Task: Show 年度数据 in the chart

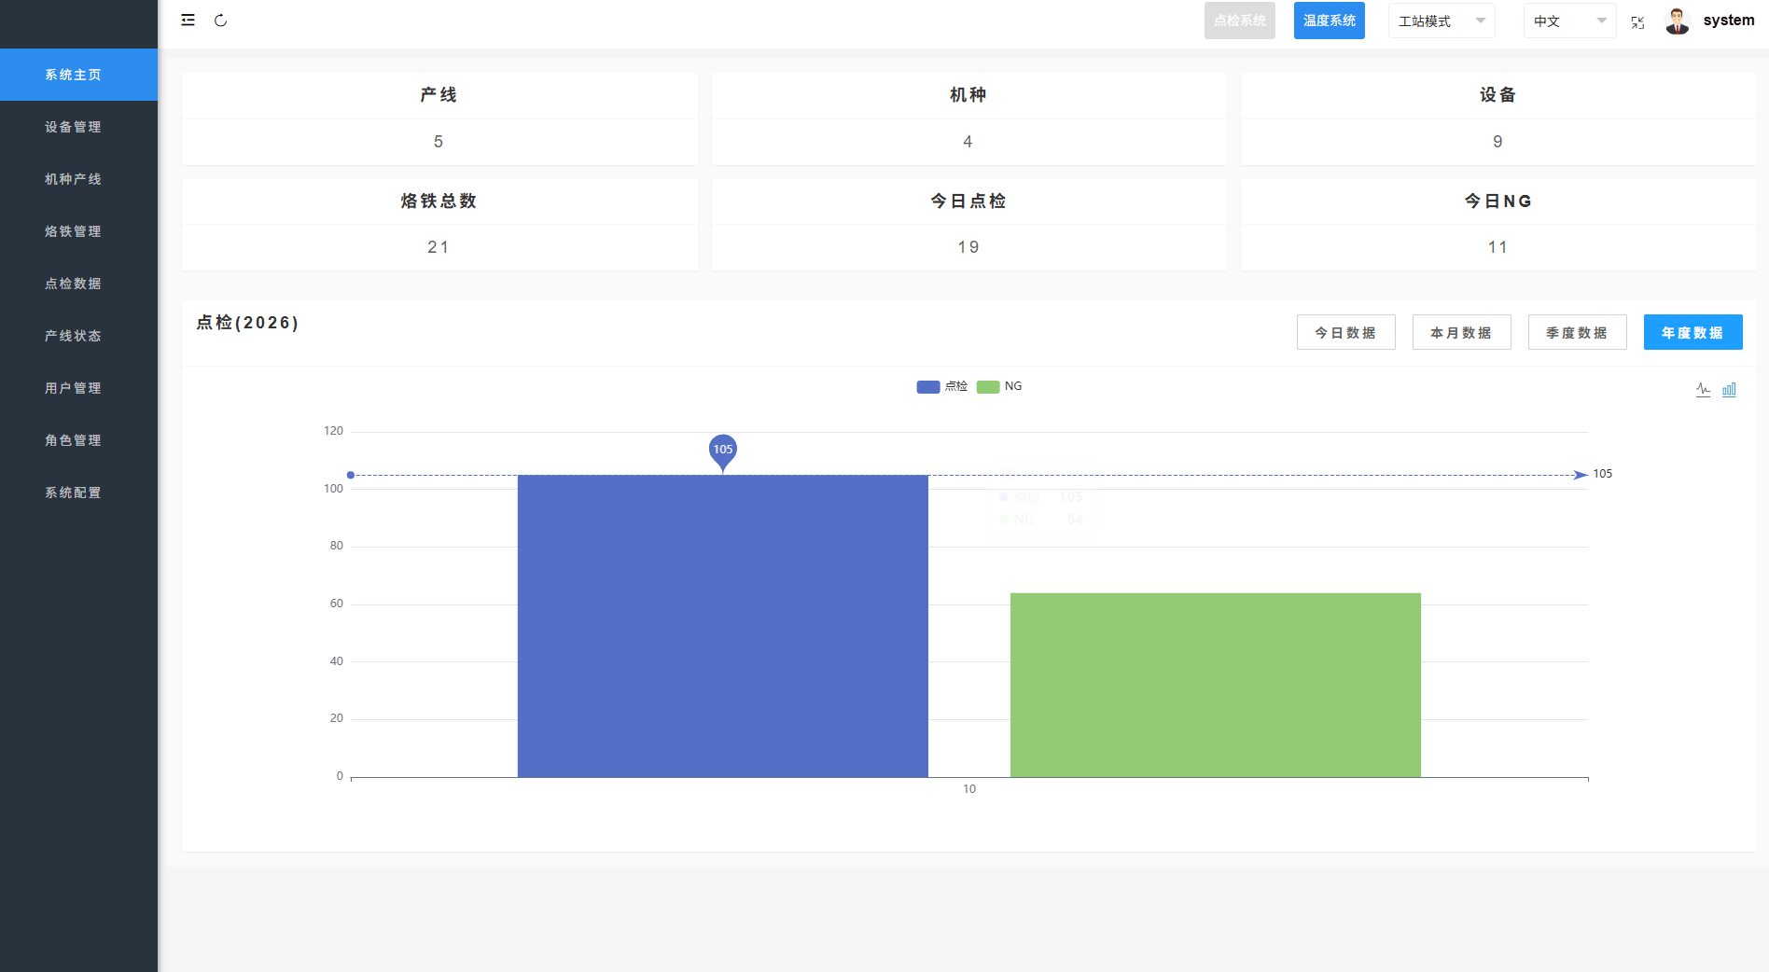Action: pos(1693,332)
